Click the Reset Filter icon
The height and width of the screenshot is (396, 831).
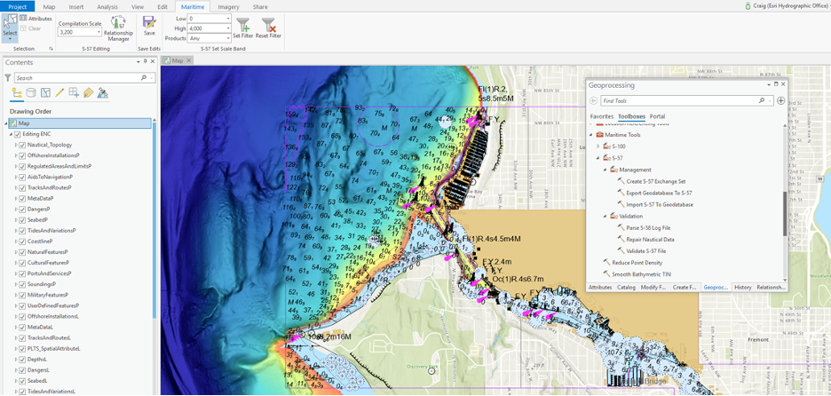268,26
